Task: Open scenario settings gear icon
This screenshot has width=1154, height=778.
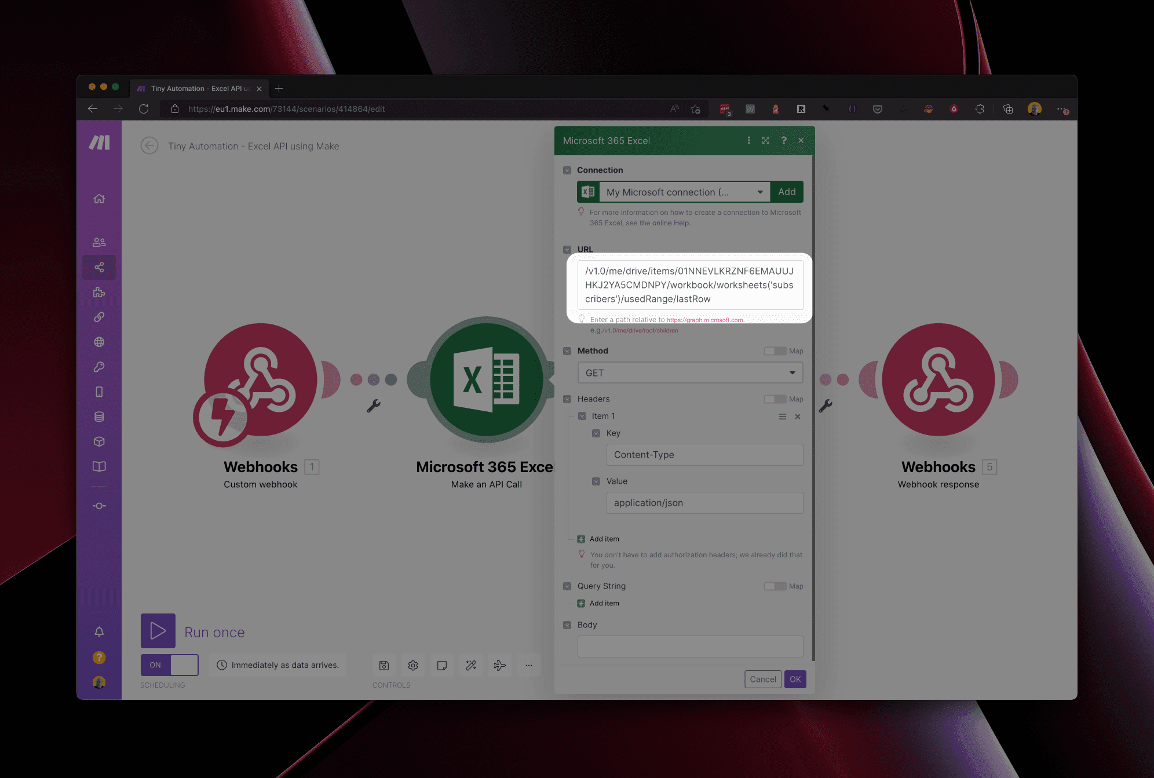Action: (x=413, y=665)
